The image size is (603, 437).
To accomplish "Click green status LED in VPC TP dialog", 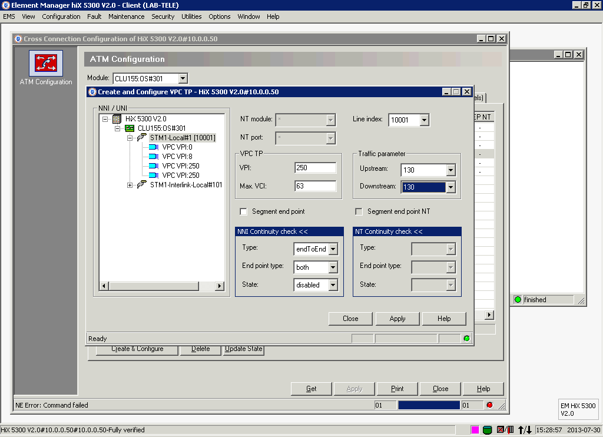I will (466, 339).
